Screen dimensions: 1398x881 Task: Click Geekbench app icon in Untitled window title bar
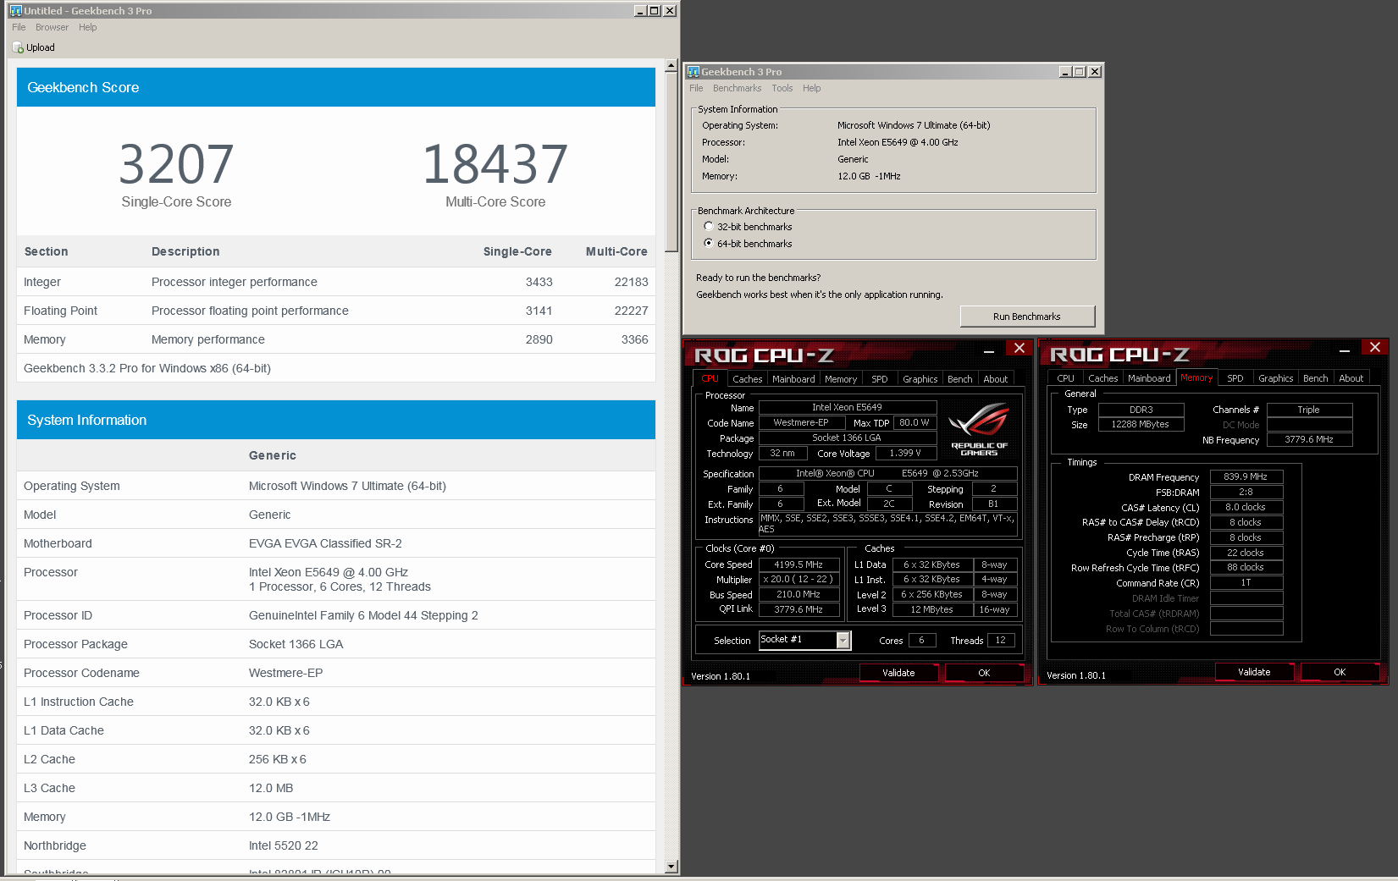[x=15, y=11]
